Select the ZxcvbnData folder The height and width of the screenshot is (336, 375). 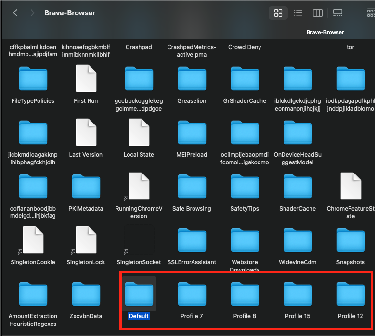86,294
